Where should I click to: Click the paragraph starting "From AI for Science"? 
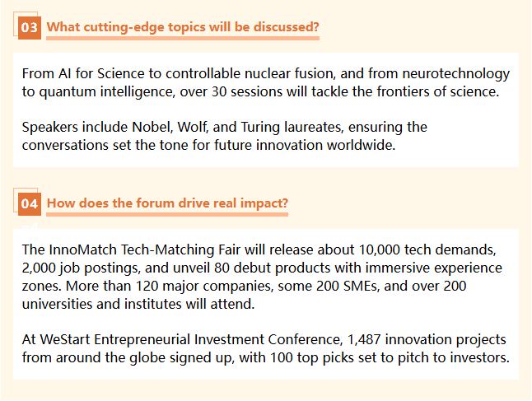click(266, 82)
